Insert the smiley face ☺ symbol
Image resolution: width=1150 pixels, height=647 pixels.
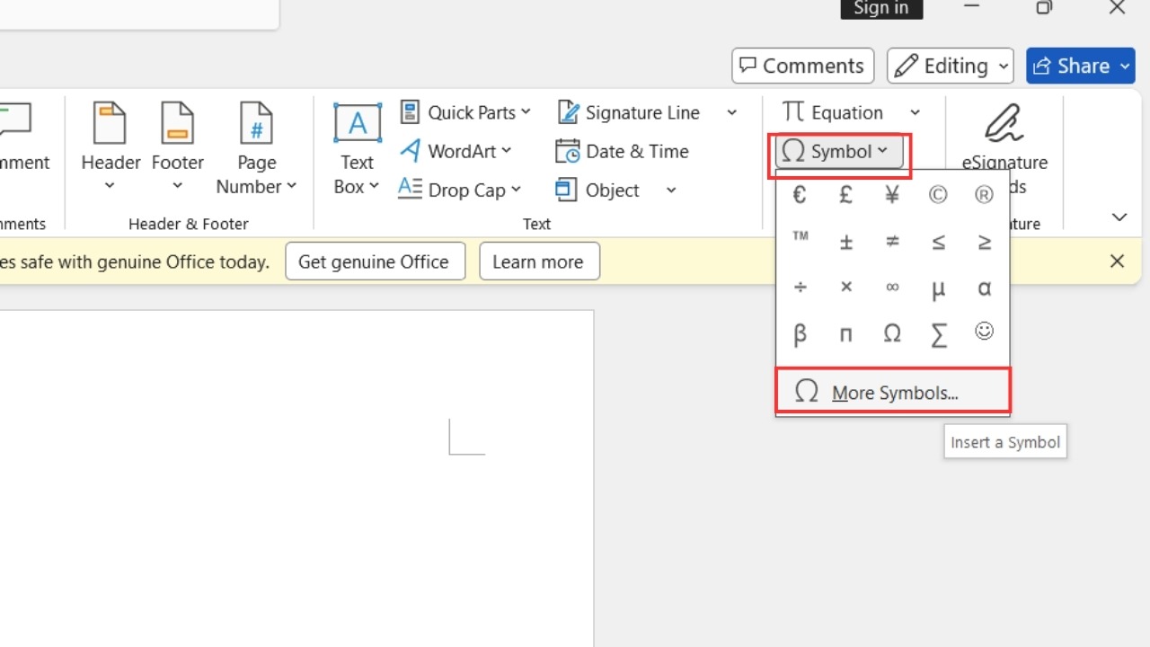coord(984,332)
